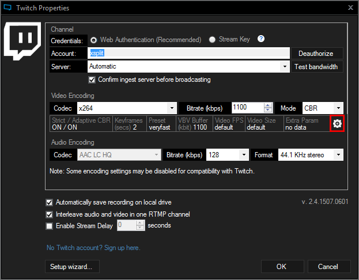Open the Server dropdown set to Automatic
Image resolution: width=359 pixels, height=280 pixels.
tap(189, 67)
